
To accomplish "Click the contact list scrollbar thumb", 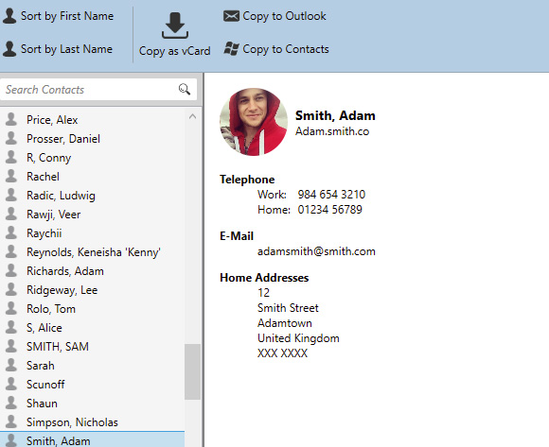I will point(192,371).
